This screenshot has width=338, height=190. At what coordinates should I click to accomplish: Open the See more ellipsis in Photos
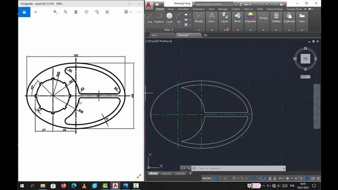139,12
